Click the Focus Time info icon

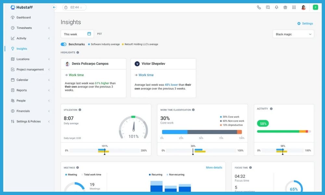pos(250,168)
